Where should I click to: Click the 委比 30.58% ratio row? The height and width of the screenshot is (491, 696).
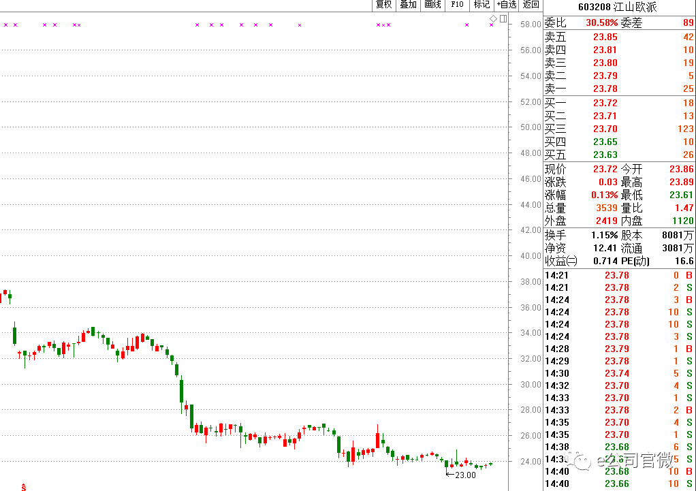pos(619,22)
